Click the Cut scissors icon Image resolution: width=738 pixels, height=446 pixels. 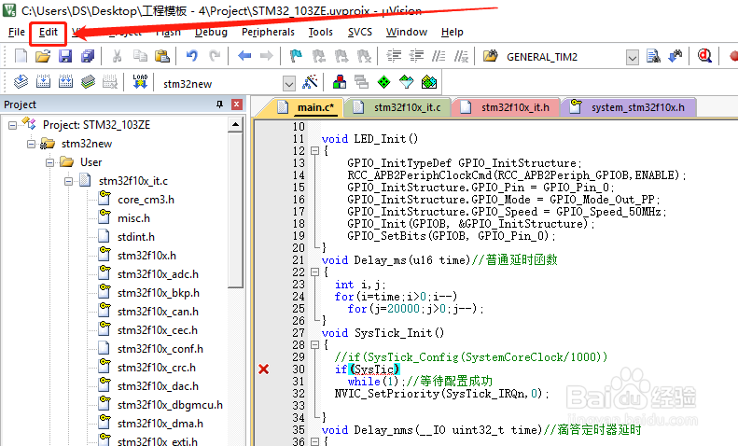pos(117,56)
